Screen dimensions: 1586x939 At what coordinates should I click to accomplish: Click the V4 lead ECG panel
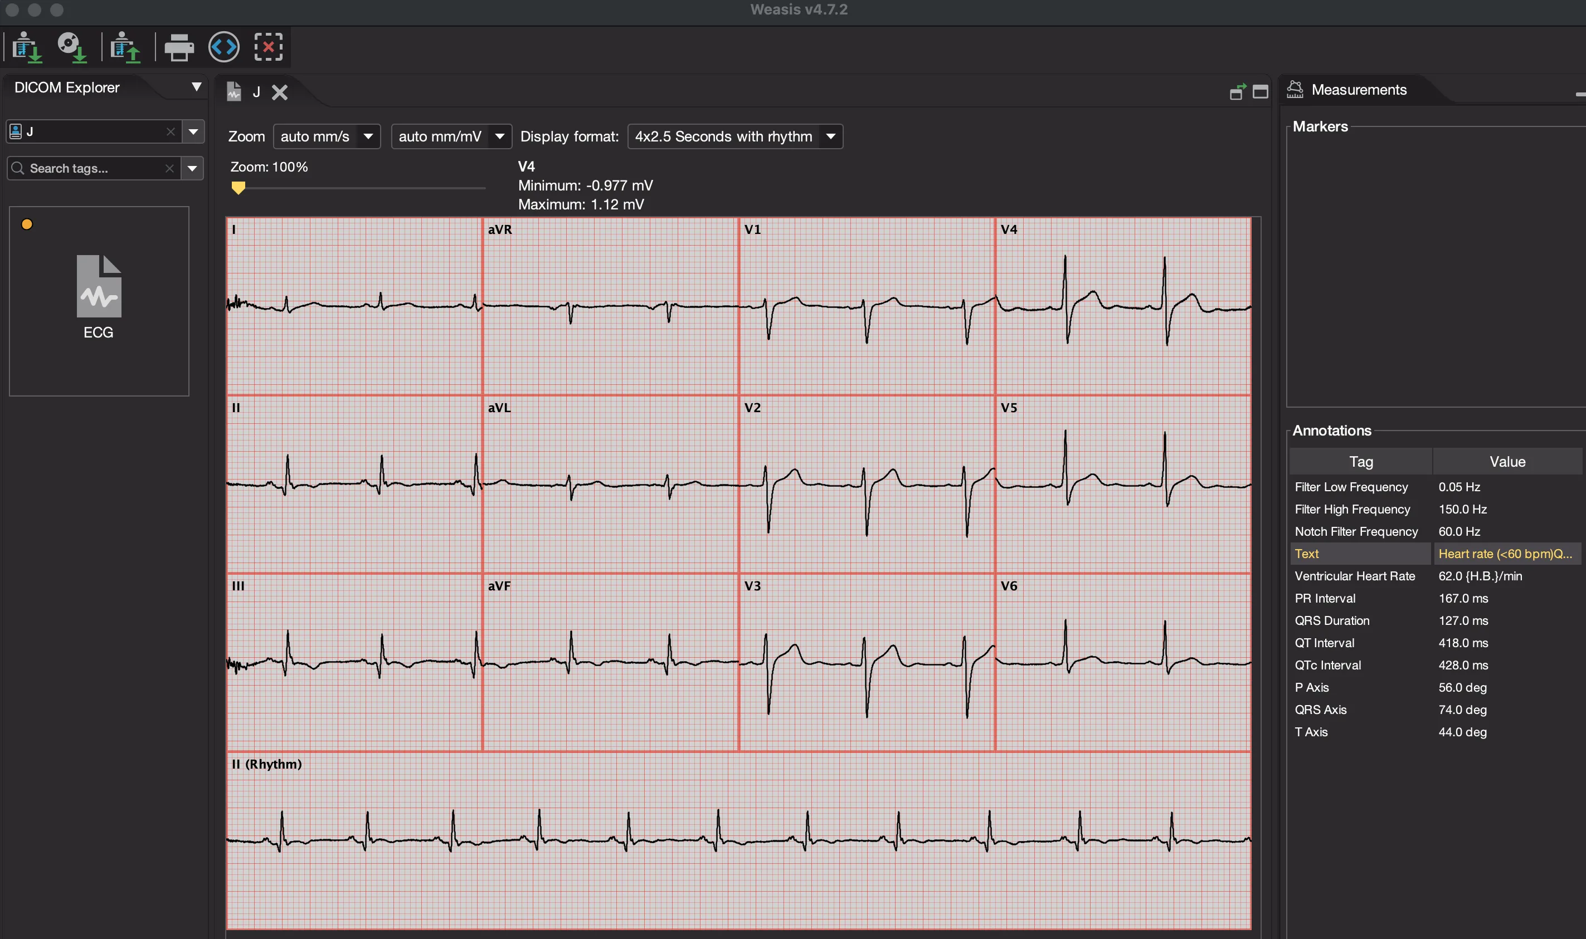(1123, 306)
